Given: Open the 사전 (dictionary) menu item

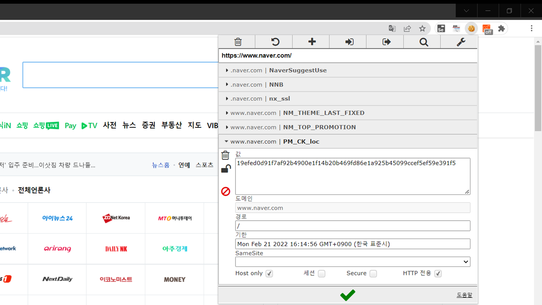Looking at the screenshot, I should tap(110, 125).
